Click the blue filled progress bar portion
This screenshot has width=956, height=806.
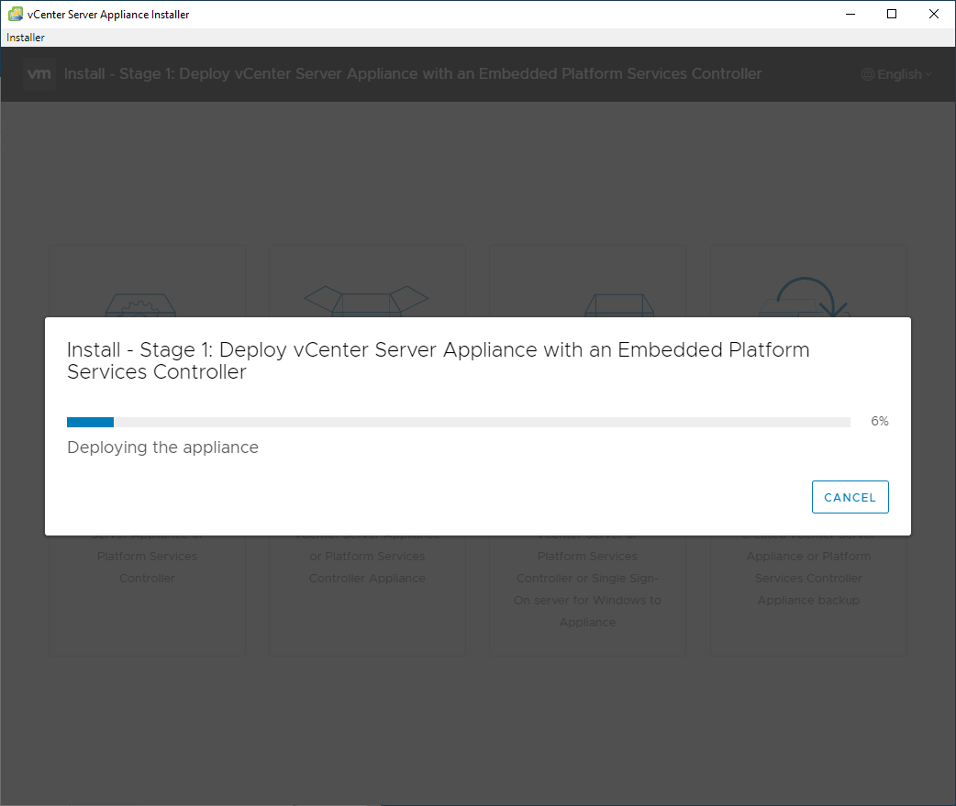tap(90, 422)
